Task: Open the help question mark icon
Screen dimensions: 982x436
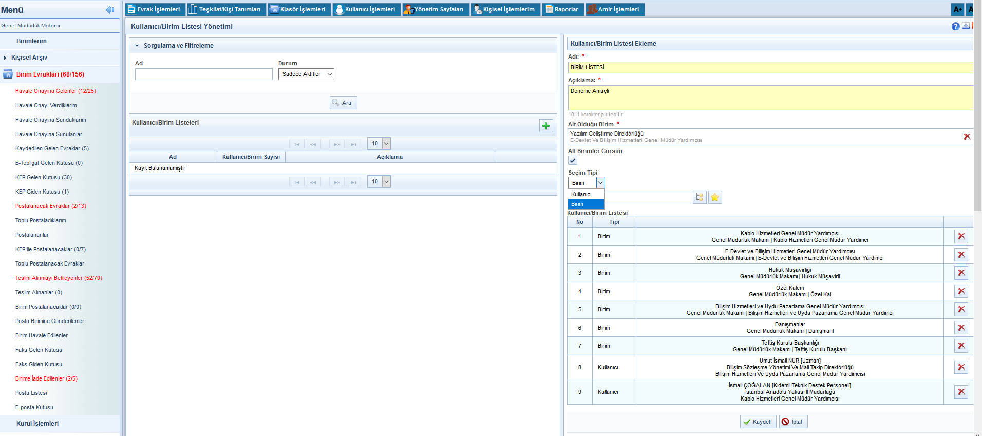Action: point(955,26)
